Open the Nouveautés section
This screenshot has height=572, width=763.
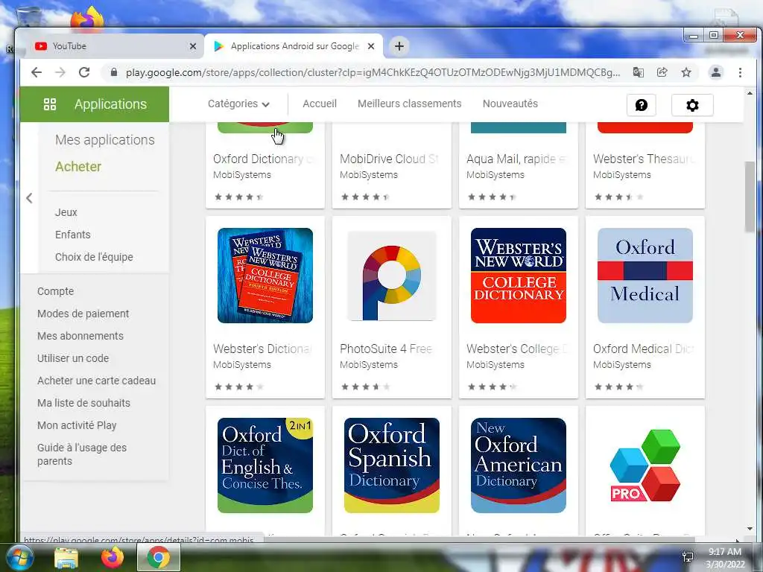coord(510,104)
